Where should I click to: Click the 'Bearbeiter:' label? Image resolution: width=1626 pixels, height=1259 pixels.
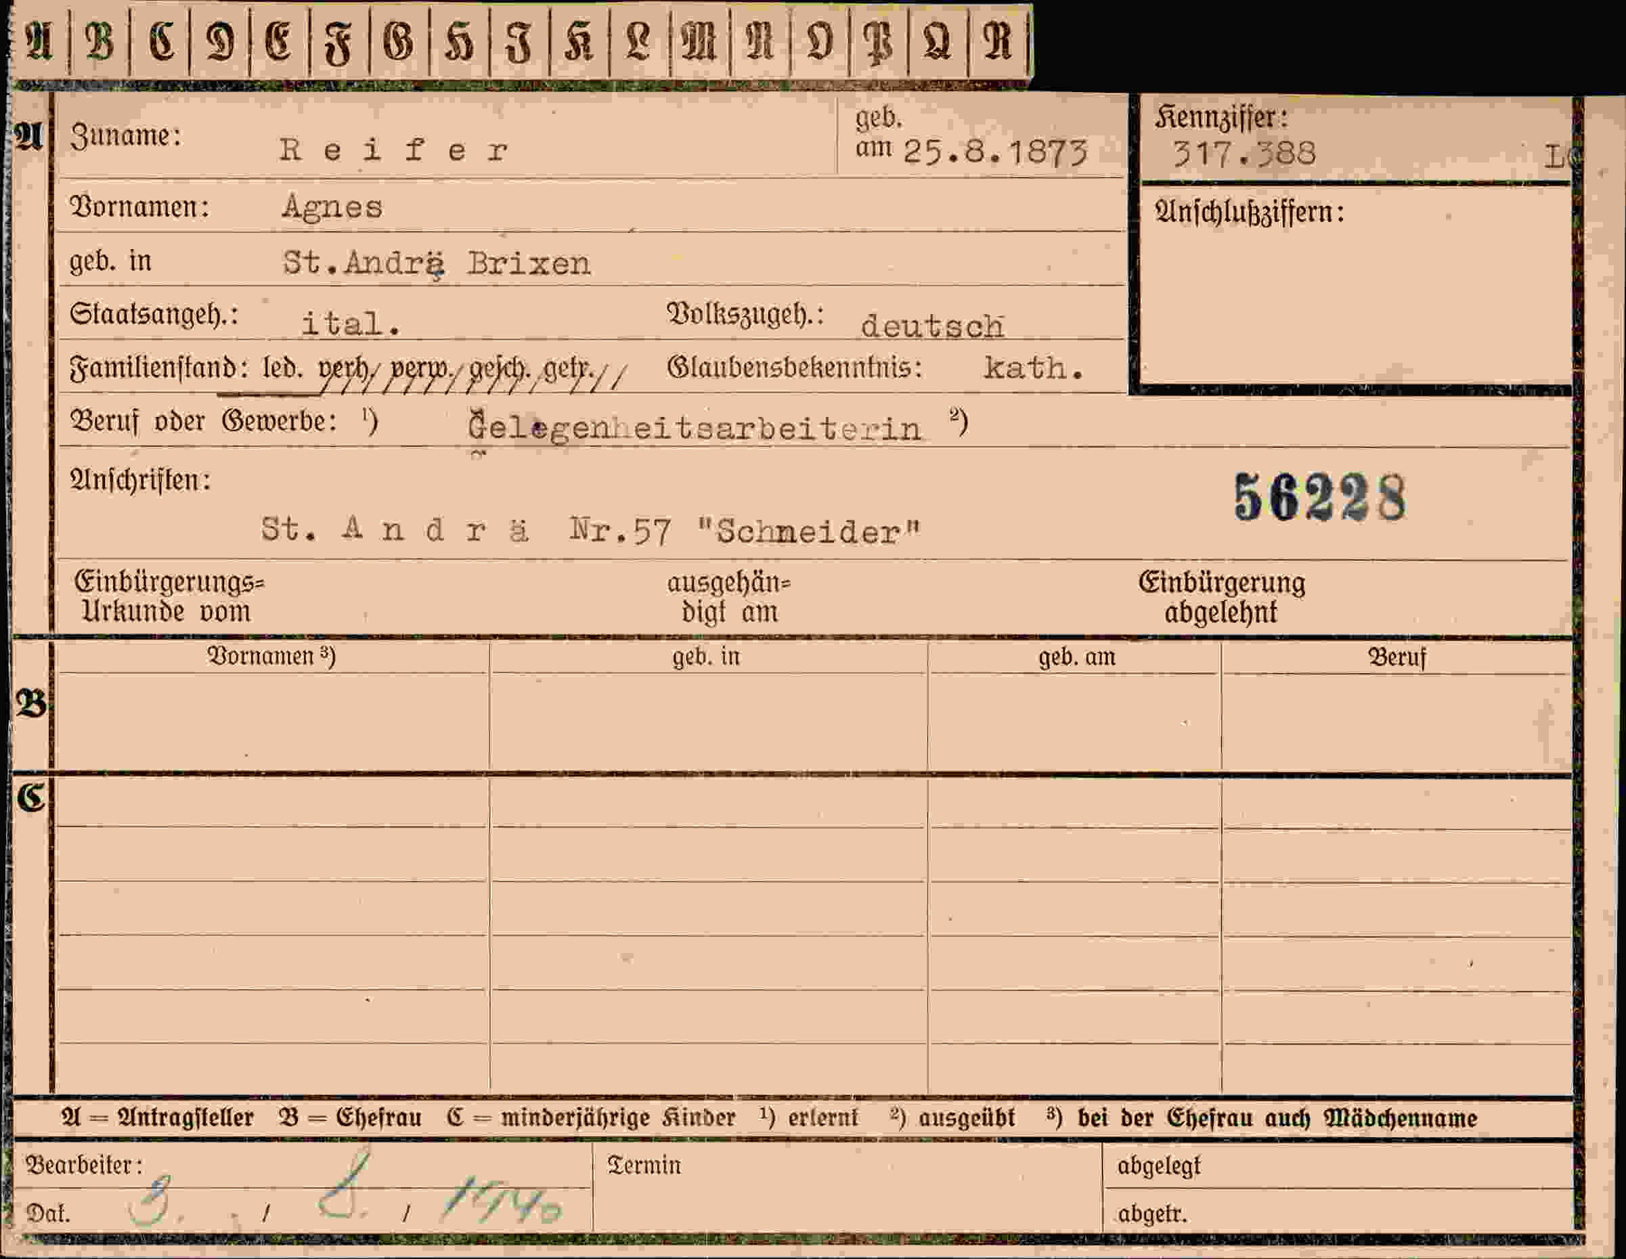84,1165
